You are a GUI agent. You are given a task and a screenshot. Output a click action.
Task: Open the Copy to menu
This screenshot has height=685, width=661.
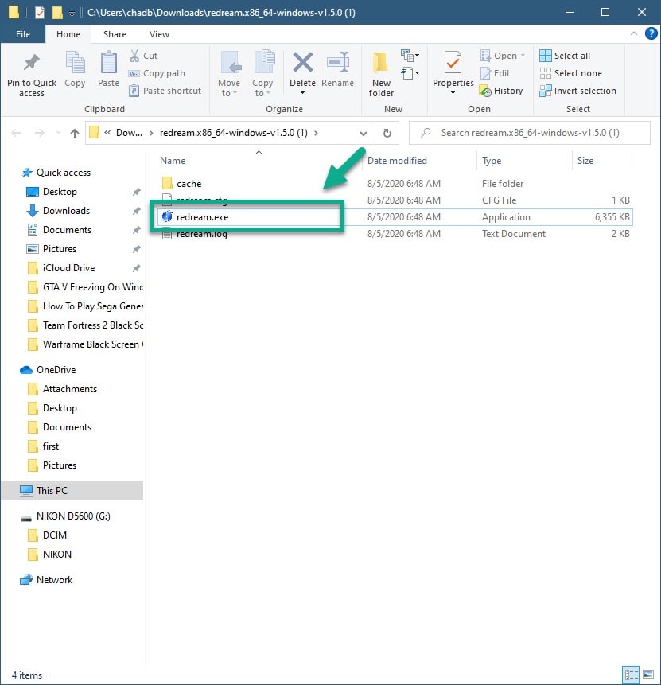coord(262,74)
